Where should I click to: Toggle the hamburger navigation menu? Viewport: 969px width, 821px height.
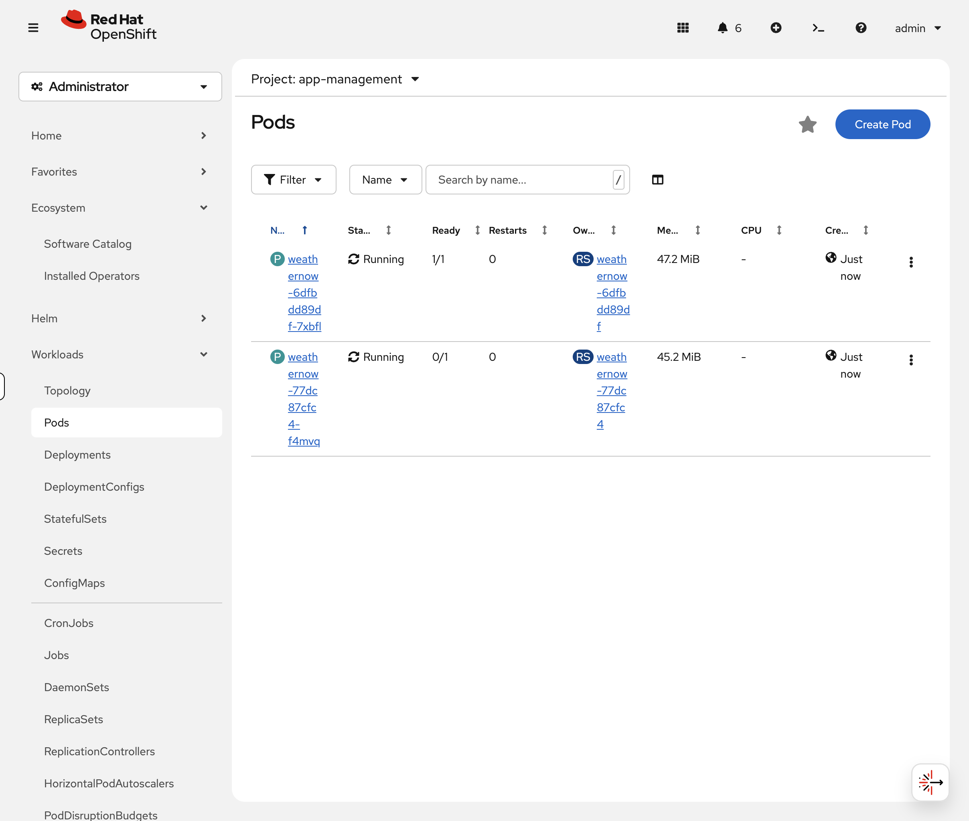coord(33,28)
